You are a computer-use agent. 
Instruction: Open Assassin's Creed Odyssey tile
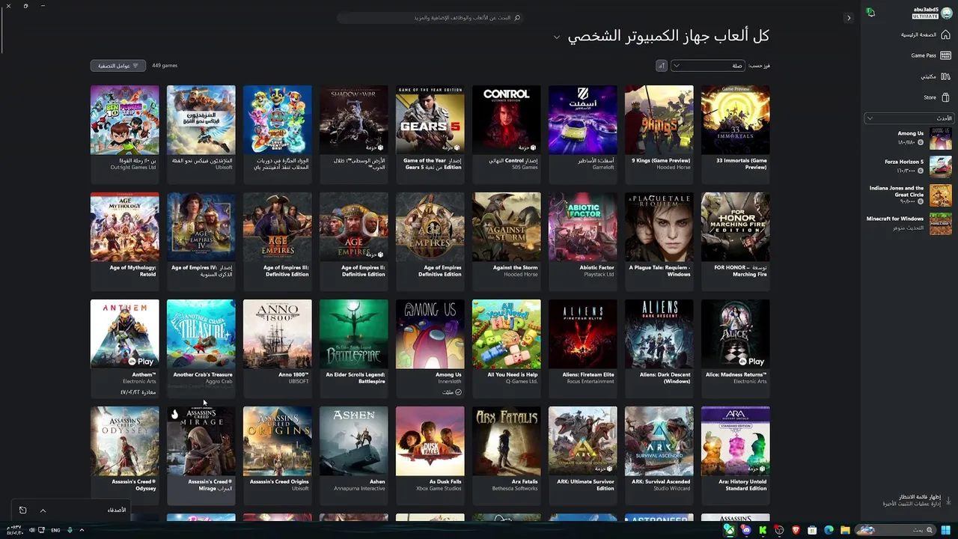pos(124,454)
